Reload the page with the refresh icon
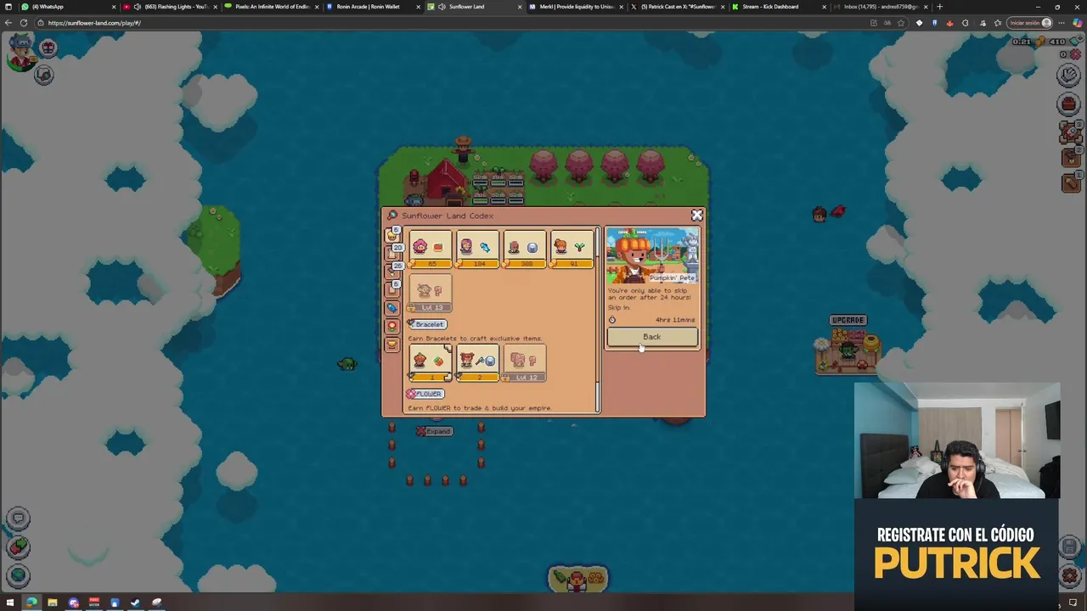The height and width of the screenshot is (611, 1087). pos(23,23)
